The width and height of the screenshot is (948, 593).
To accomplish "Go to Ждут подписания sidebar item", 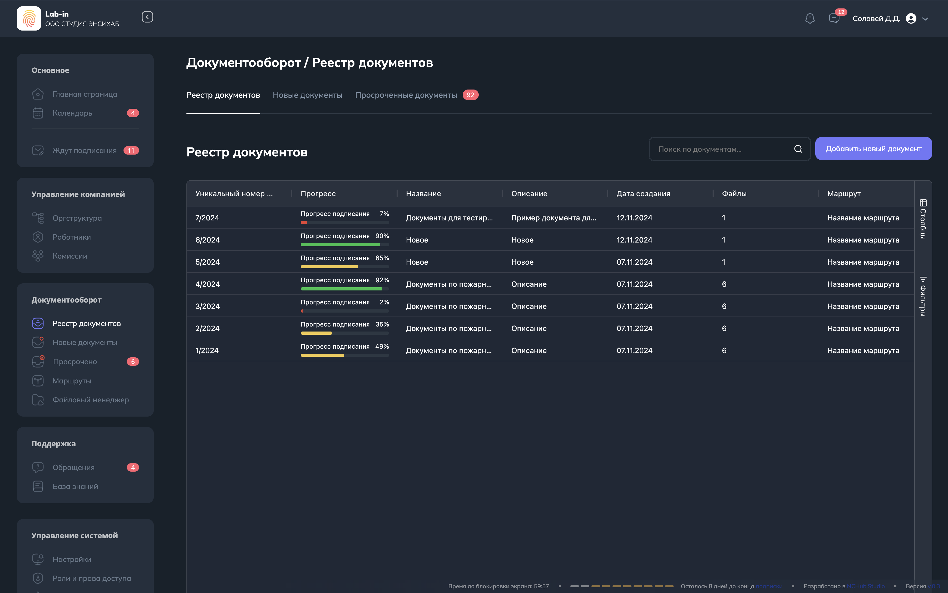I will tap(84, 151).
